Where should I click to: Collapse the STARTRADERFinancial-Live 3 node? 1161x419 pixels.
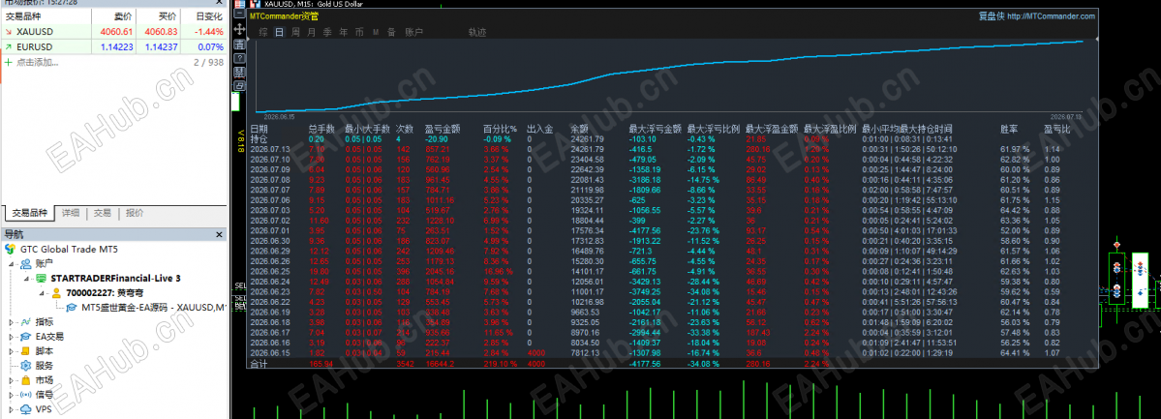click(26, 279)
